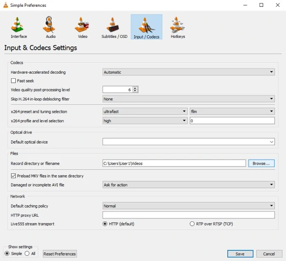Click the Audio tab label

tap(51, 36)
